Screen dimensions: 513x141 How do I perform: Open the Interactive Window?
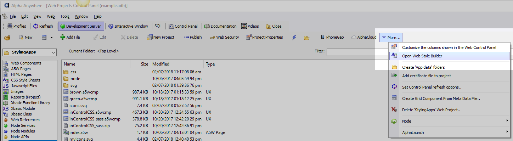point(128,26)
